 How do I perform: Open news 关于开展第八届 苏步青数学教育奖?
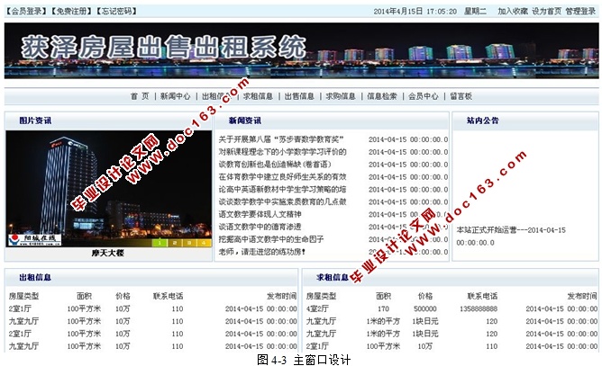pos(281,139)
